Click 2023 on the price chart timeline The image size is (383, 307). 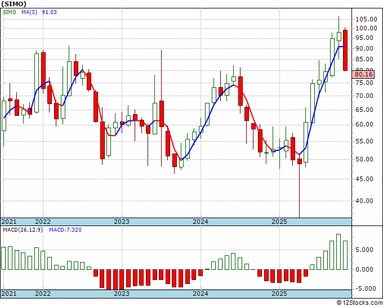[122, 222]
